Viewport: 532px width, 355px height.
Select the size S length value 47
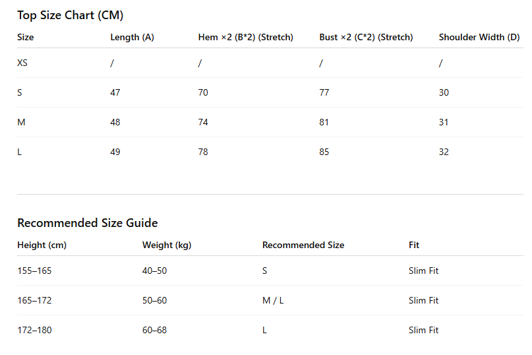tap(115, 92)
